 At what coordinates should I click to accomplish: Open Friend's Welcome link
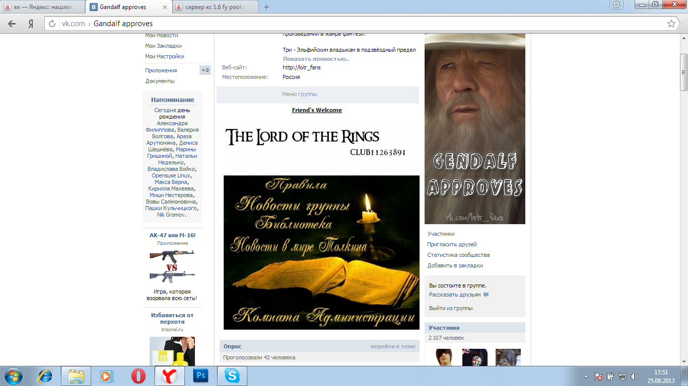(317, 110)
